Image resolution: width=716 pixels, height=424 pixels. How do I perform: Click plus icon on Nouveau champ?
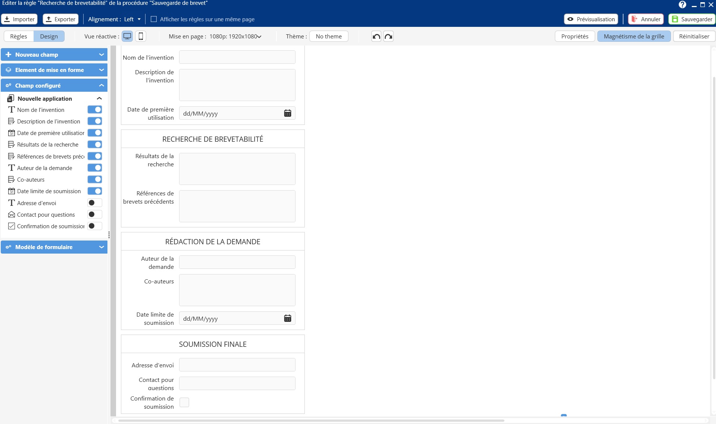coord(9,54)
